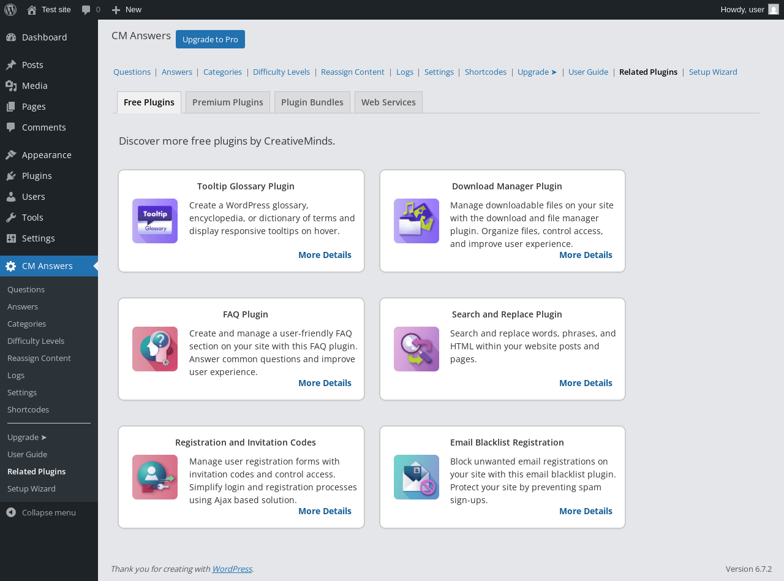Click the CM Answers gear icon
The height and width of the screenshot is (581, 784).
(11, 266)
